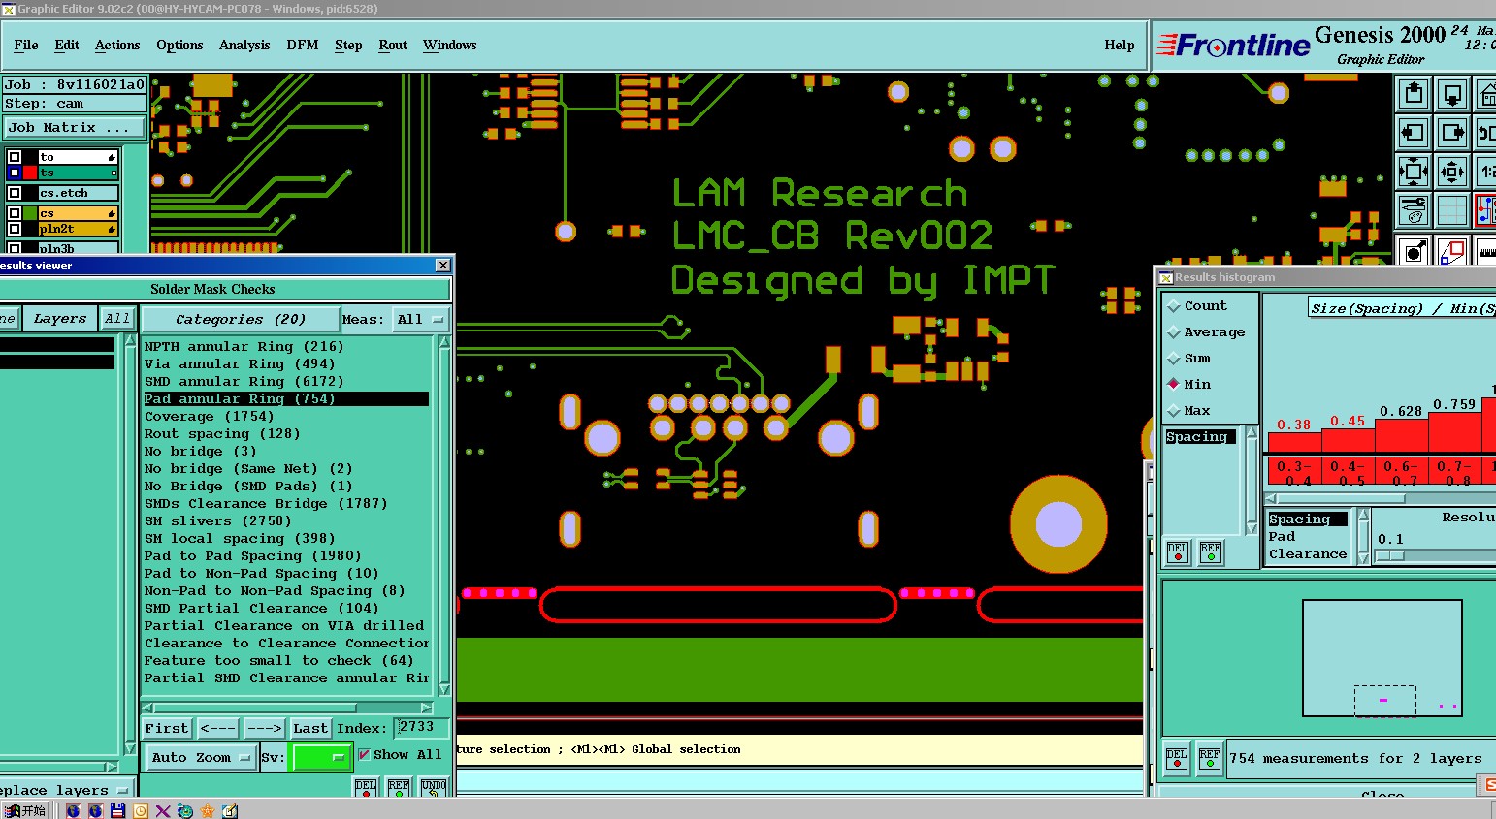Image resolution: width=1496 pixels, height=819 pixels.
Task: Click the Last result button
Action: click(310, 728)
